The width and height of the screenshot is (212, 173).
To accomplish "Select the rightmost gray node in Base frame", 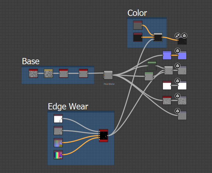I will (x=83, y=73).
